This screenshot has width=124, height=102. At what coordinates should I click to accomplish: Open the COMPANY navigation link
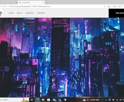[41, 13]
